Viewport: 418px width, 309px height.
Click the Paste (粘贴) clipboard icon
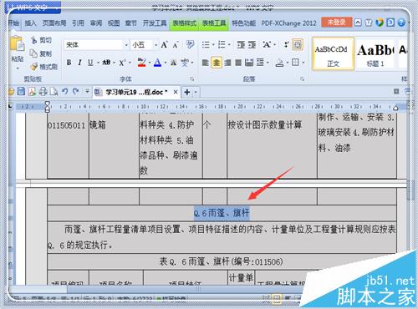click(18, 44)
